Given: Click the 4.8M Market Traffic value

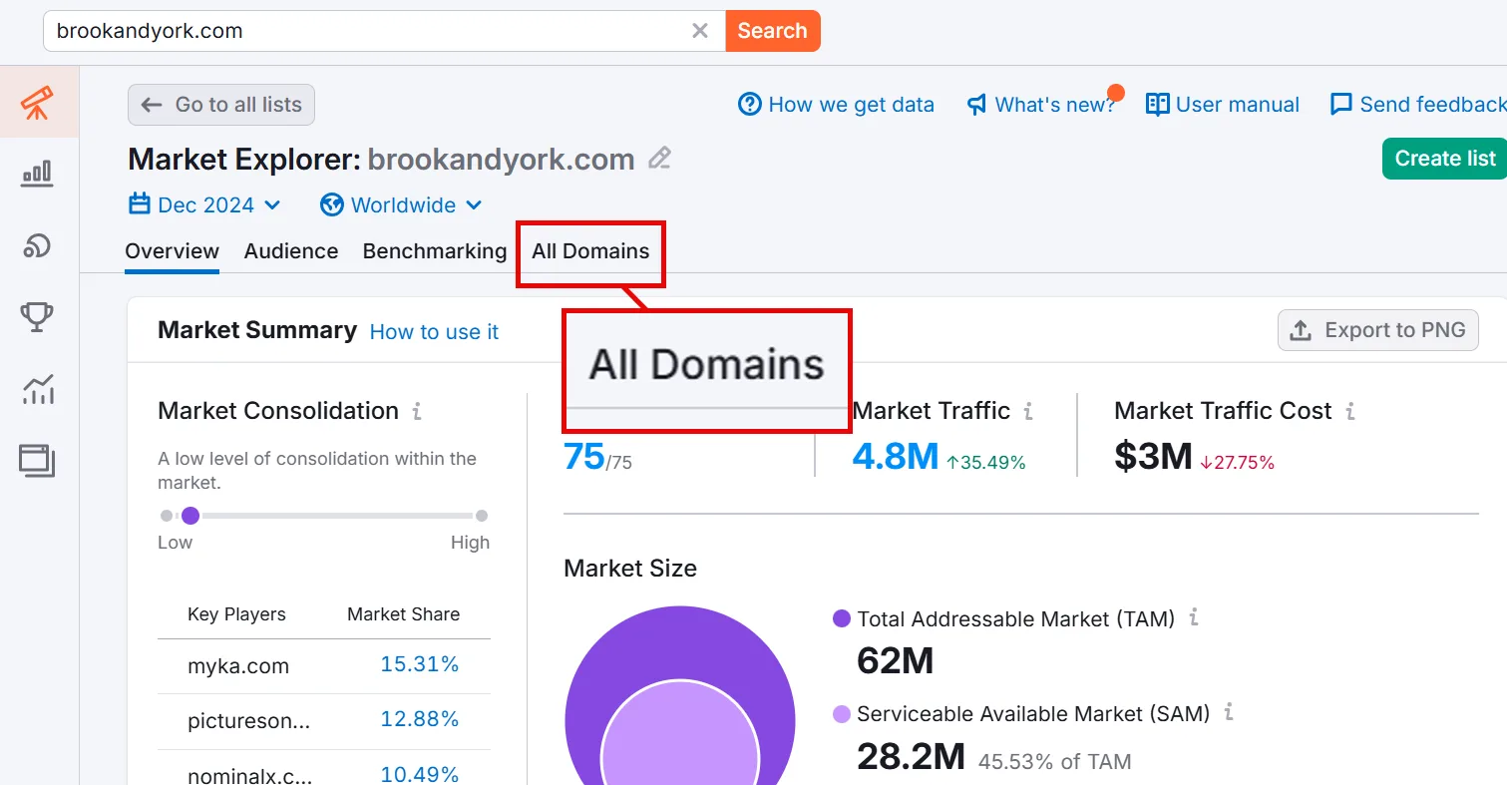Looking at the screenshot, I should pos(896,456).
